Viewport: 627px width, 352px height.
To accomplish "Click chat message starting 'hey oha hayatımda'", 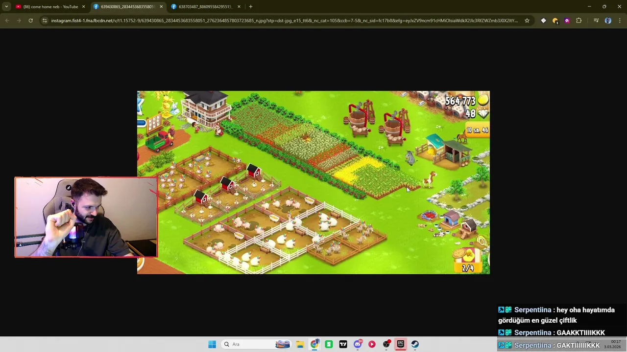I will [556, 315].
